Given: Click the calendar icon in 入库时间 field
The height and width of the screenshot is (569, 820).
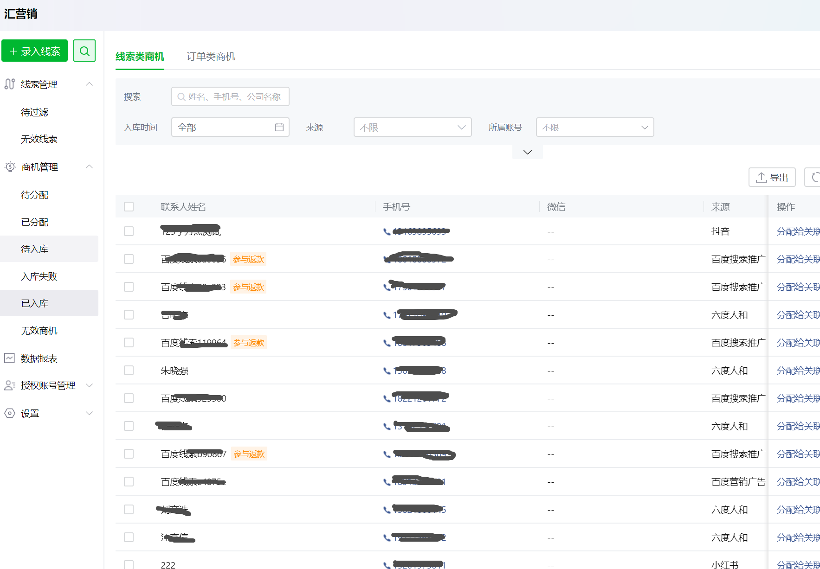Looking at the screenshot, I should tap(279, 127).
